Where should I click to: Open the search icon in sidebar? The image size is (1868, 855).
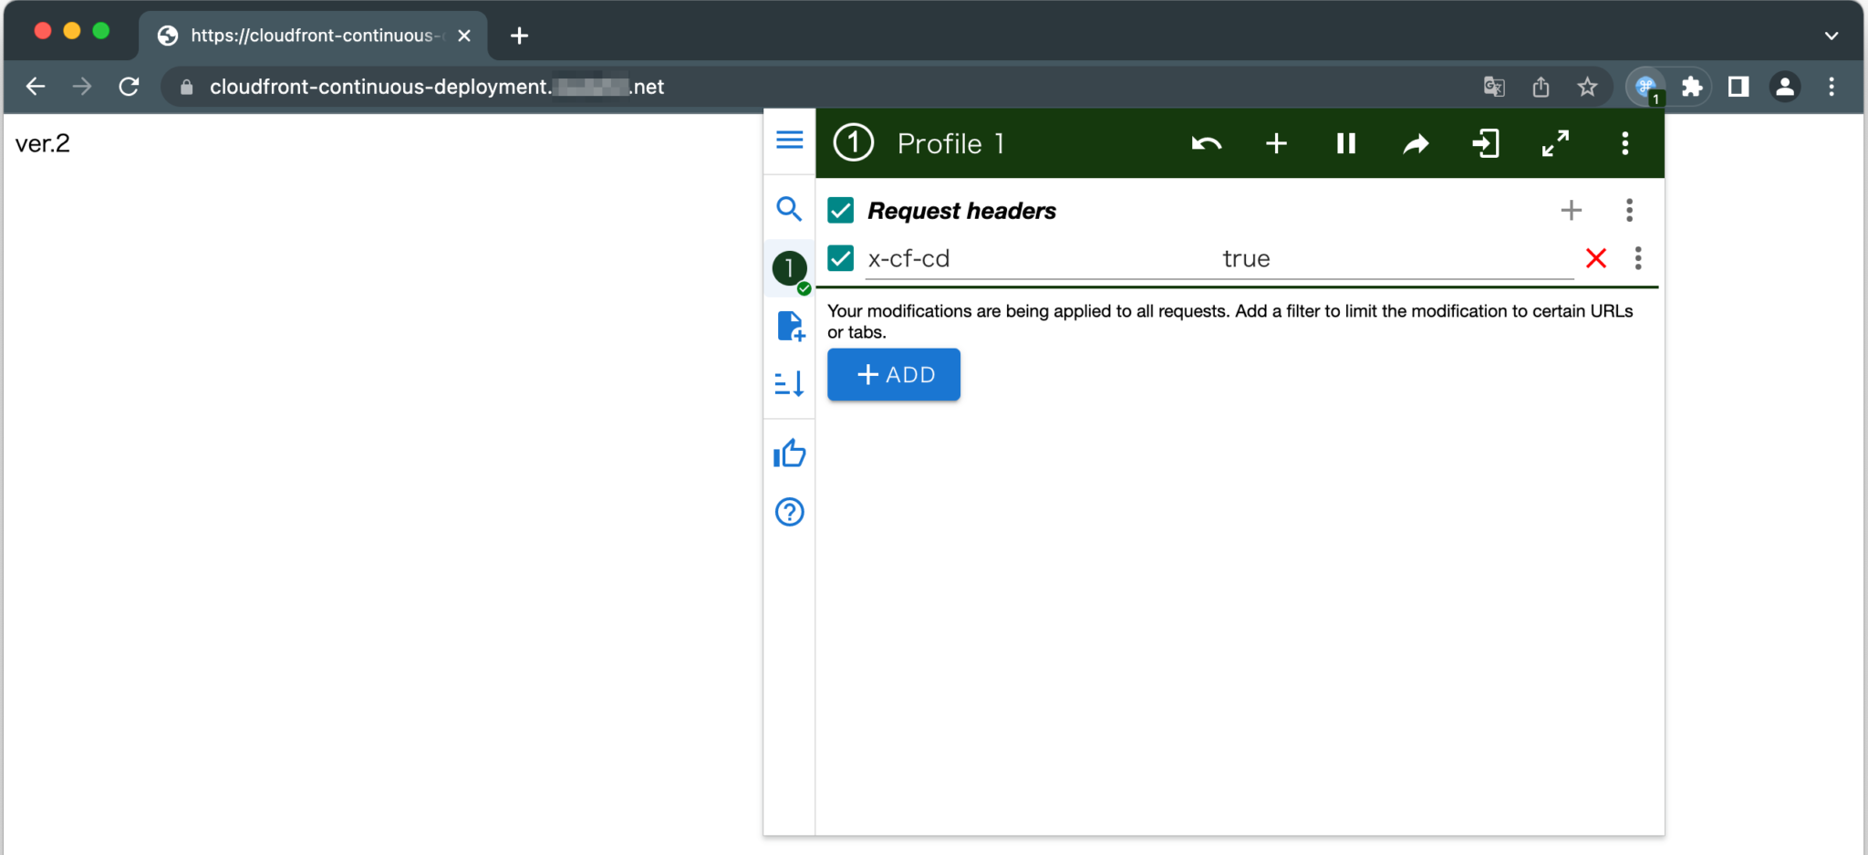point(789,209)
